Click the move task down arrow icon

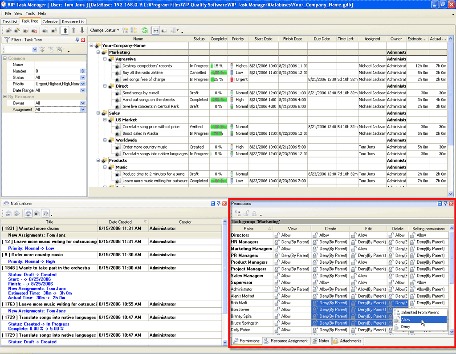(82, 31)
